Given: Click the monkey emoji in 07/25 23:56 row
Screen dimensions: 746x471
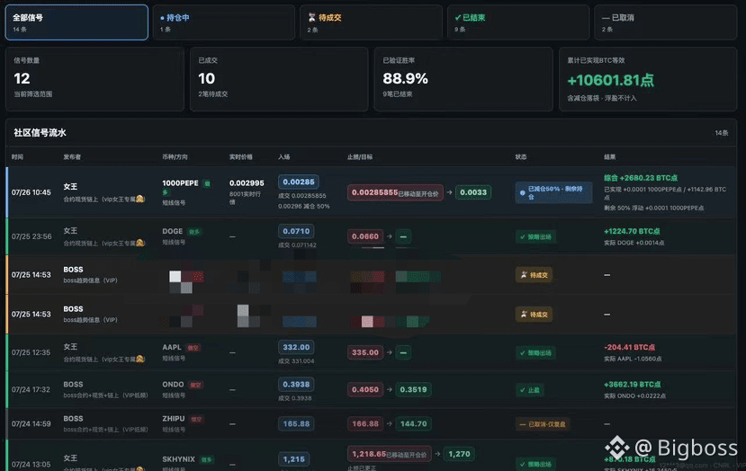Looking at the screenshot, I should pos(140,243).
